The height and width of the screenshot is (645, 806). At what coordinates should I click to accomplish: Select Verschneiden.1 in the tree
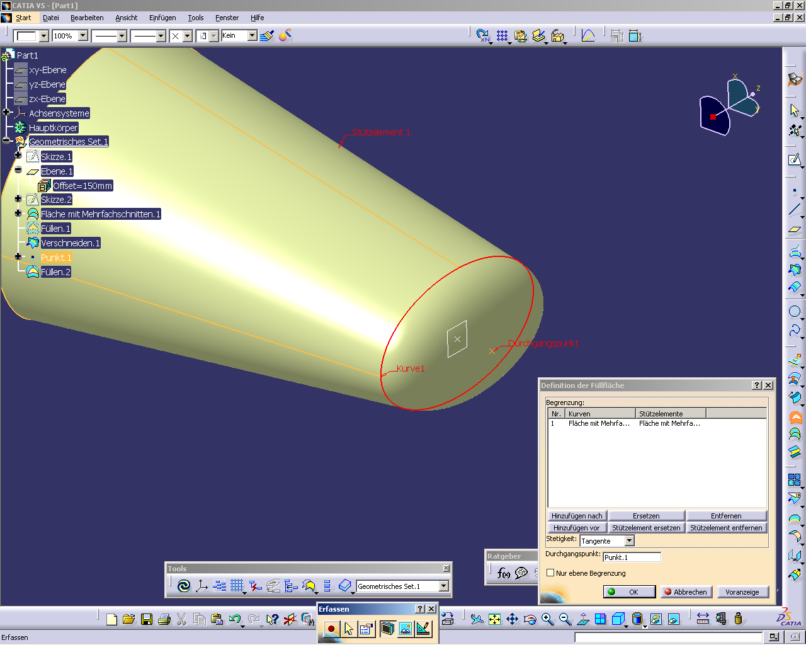point(70,243)
